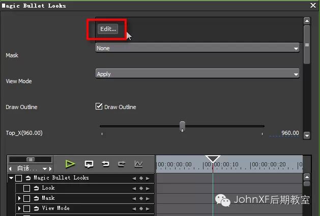Click the View Mode parameter label
This screenshot has width=320, height=216.
coord(19,81)
